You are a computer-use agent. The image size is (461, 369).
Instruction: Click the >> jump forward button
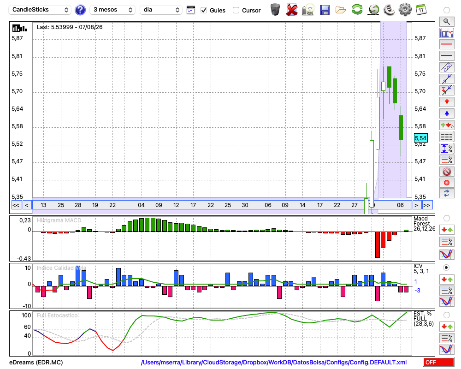pos(426,205)
